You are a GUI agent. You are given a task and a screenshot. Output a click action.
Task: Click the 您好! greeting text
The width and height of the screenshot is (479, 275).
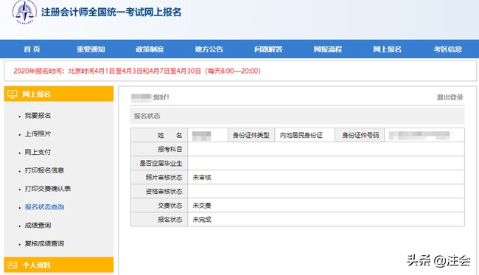161,97
